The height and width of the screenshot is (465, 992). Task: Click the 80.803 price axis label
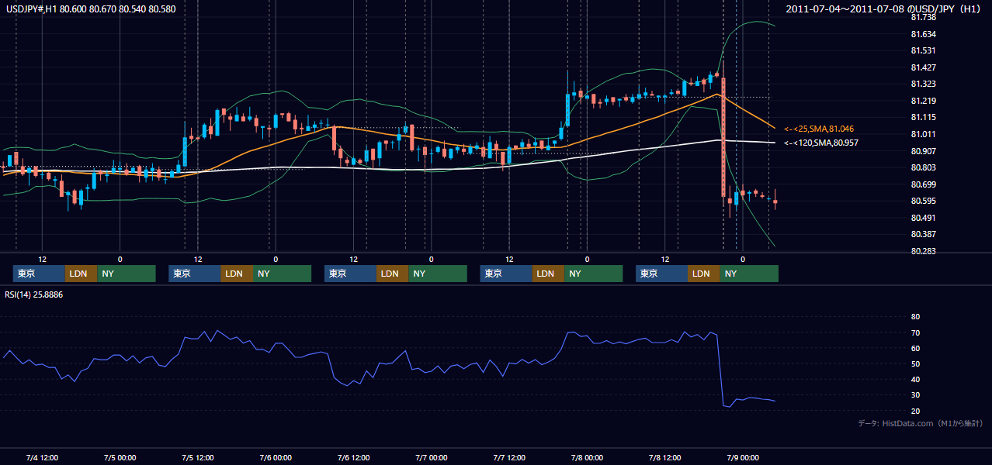[922, 167]
